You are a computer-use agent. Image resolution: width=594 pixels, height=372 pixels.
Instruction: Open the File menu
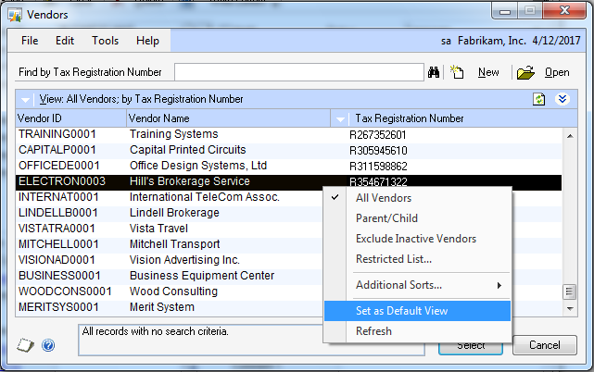[x=30, y=41]
